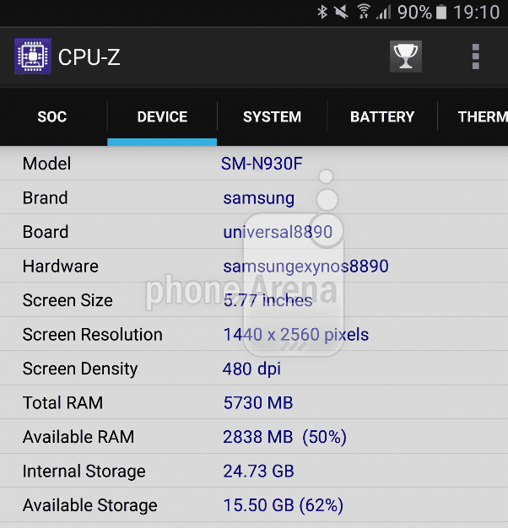The height and width of the screenshot is (528, 508).
Task: Tap the Screen Resolution row
Action: (253, 335)
